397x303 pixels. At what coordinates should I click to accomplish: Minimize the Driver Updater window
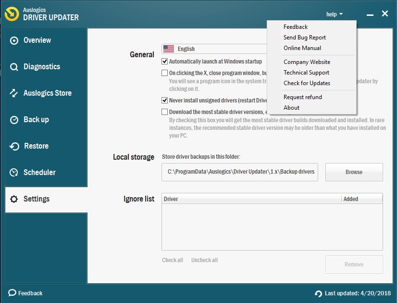click(370, 15)
